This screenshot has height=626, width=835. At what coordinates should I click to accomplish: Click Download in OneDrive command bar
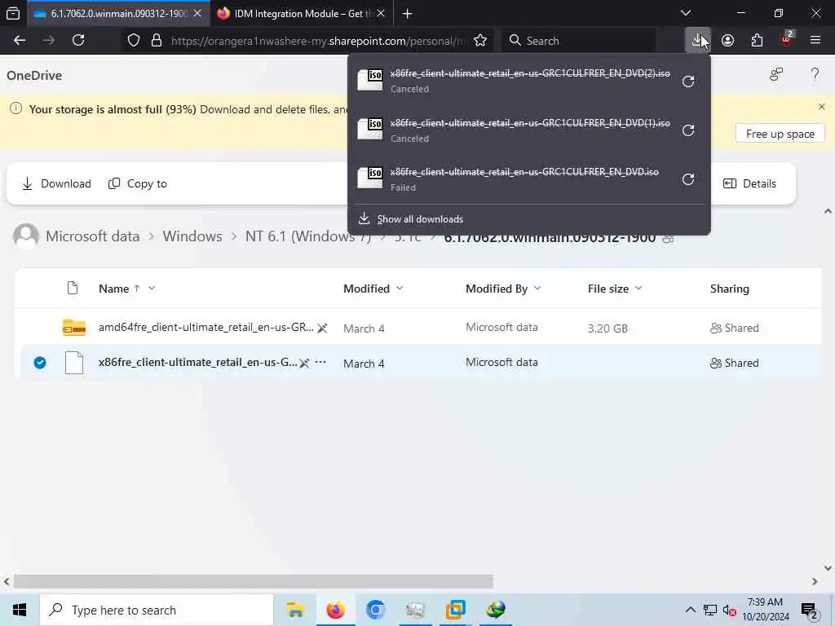(x=56, y=183)
